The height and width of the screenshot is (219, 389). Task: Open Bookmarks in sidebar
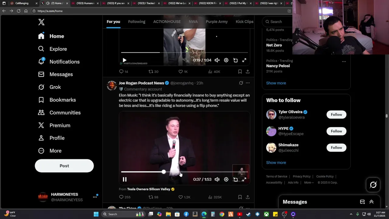point(57,100)
